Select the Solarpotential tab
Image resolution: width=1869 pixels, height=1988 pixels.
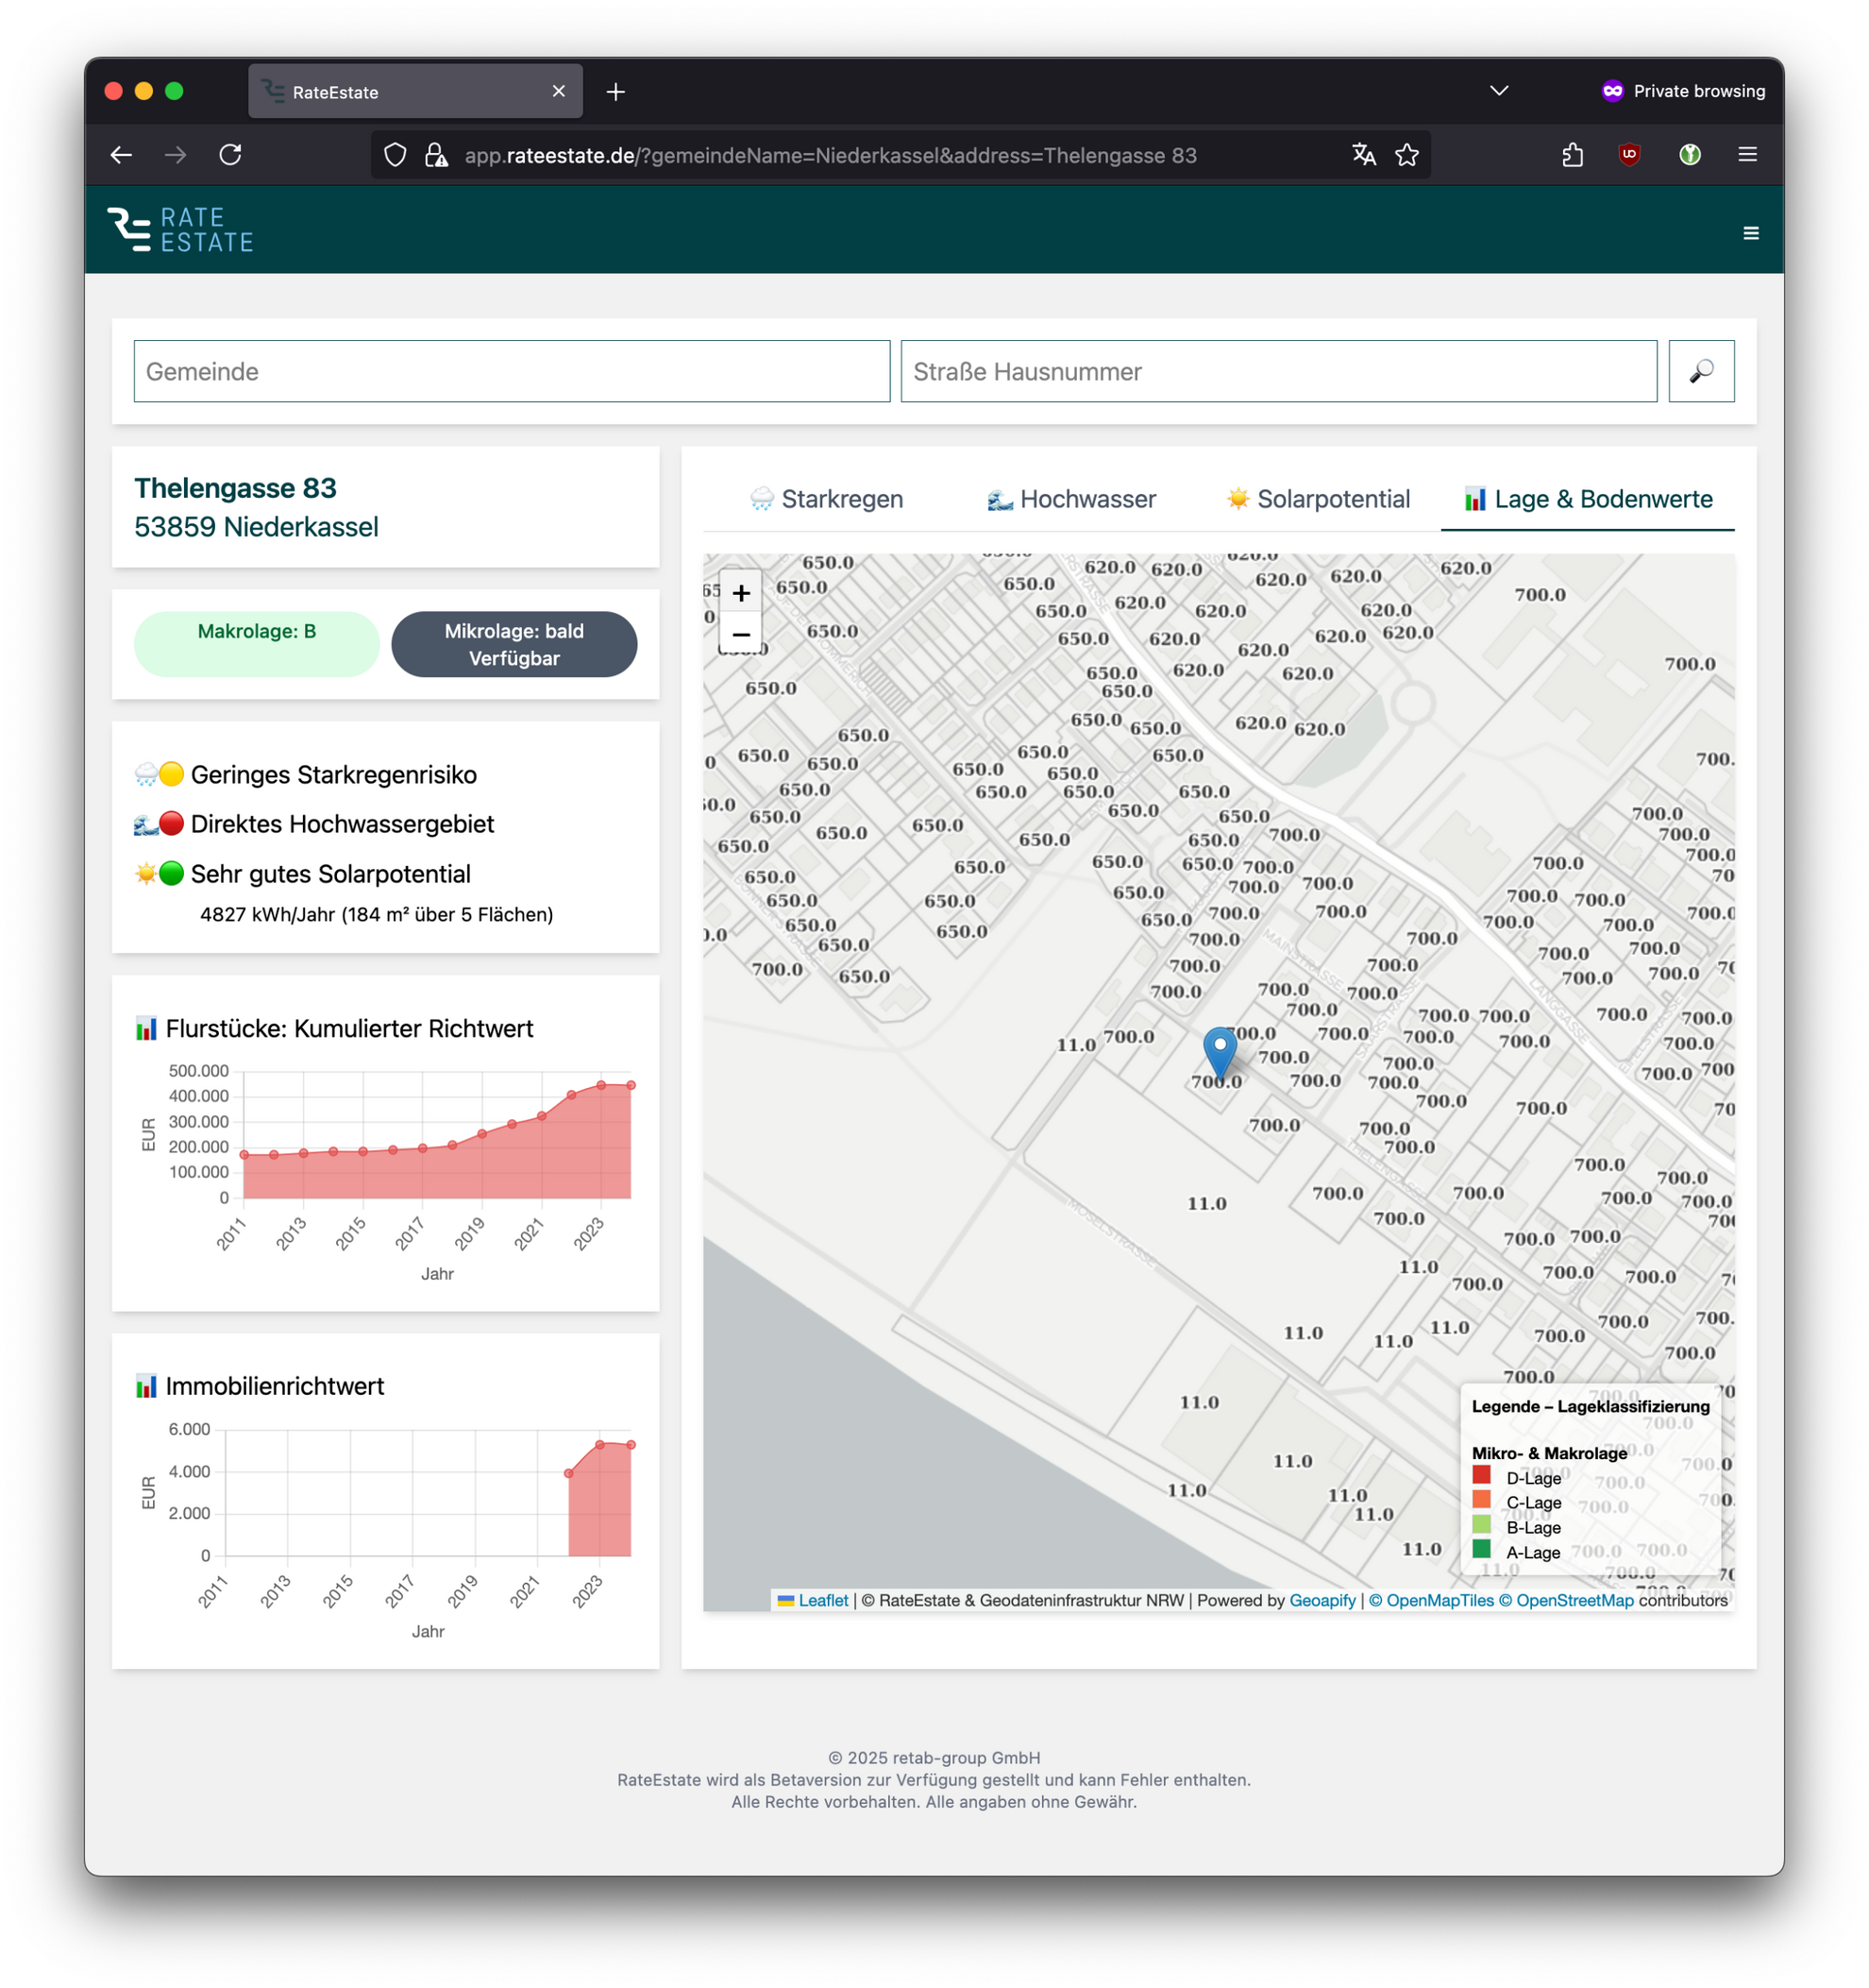1318,499
